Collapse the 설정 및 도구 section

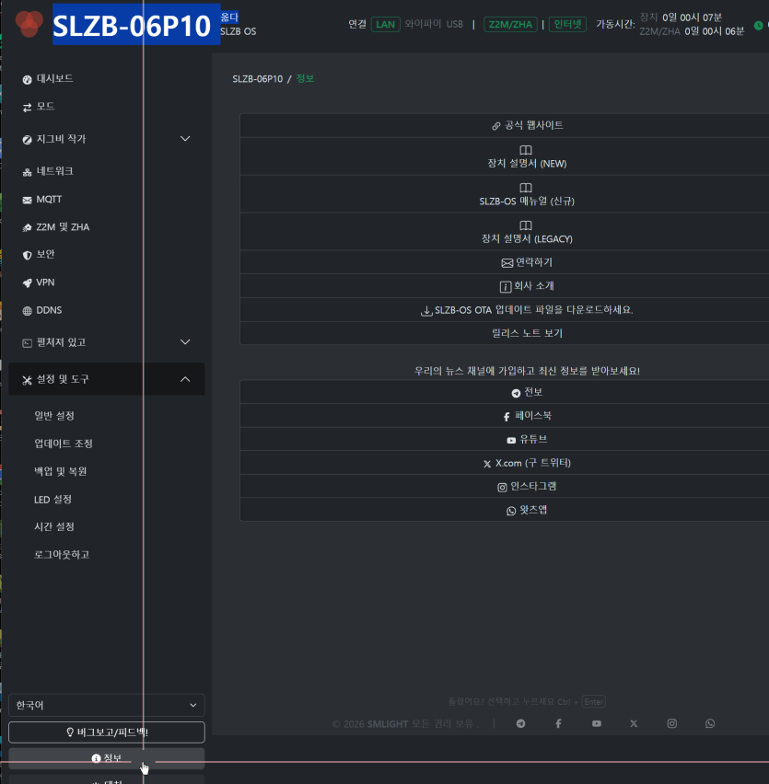tap(185, 379)
